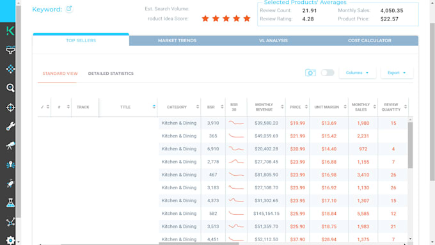Screen dimensions: 435x245
Task: Sort table by Price column
Action: click(x=306, y=107)
